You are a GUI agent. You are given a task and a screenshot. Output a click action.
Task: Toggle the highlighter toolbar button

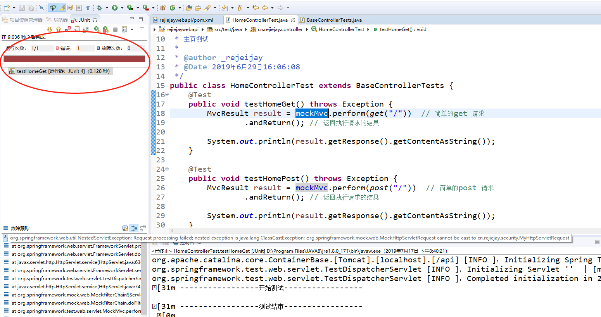(62, 8)
